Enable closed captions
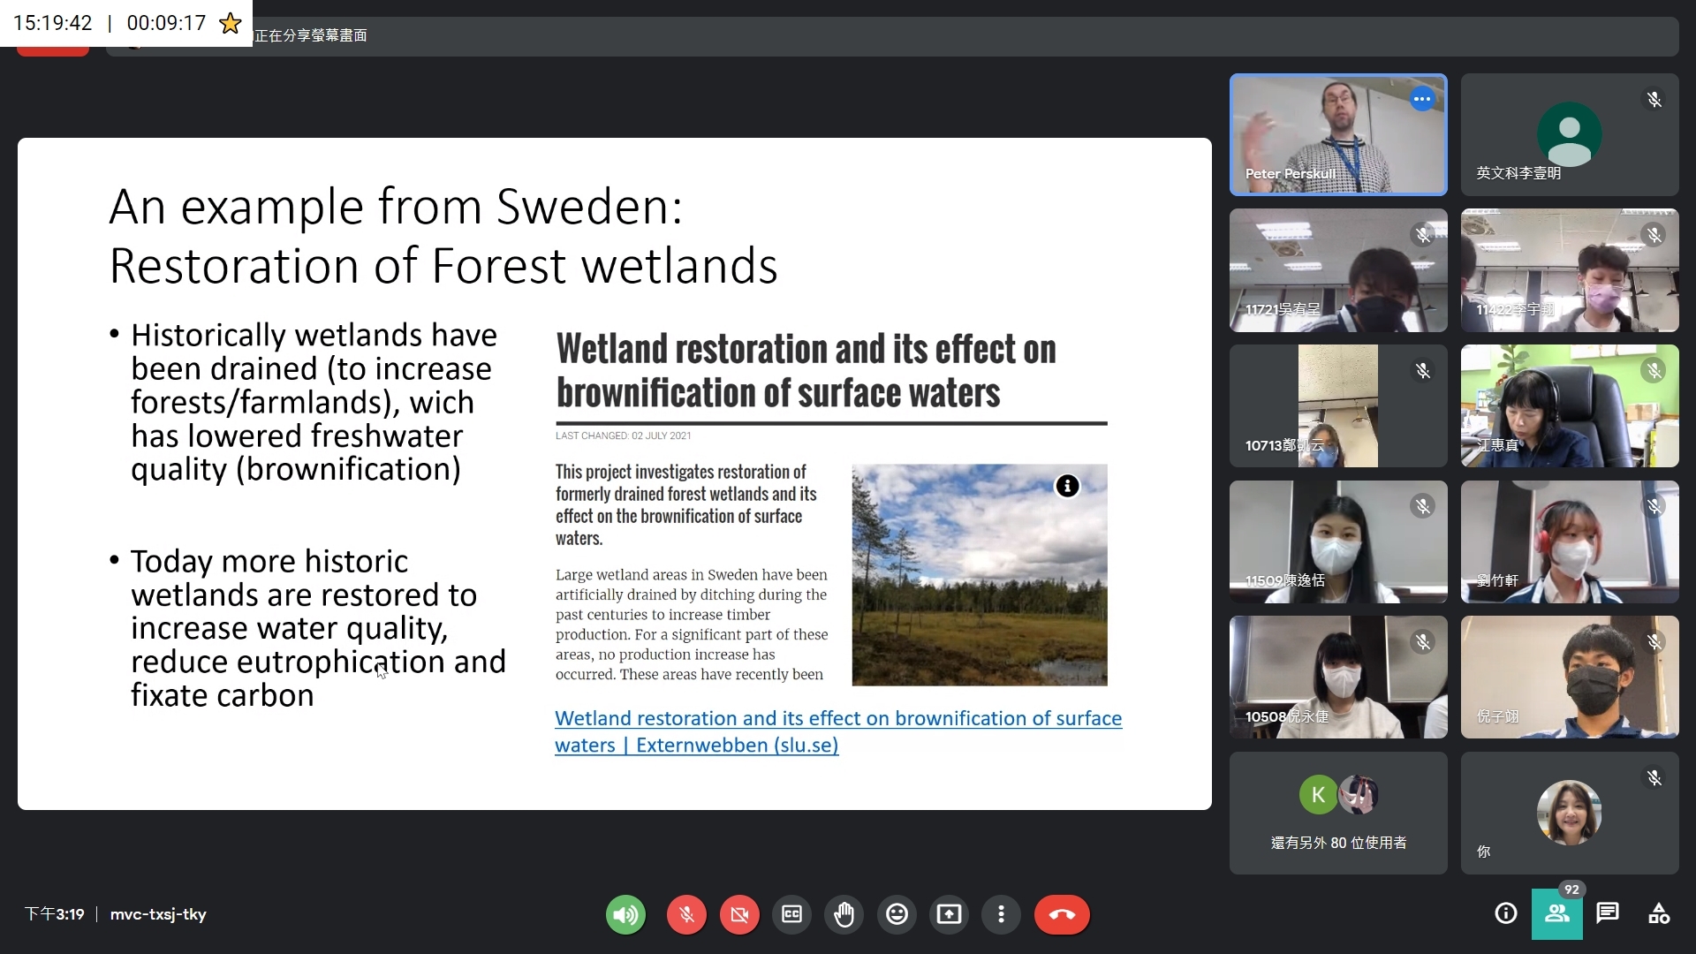The width and height of the screenshot is (1696, 954). coord(791,914)
